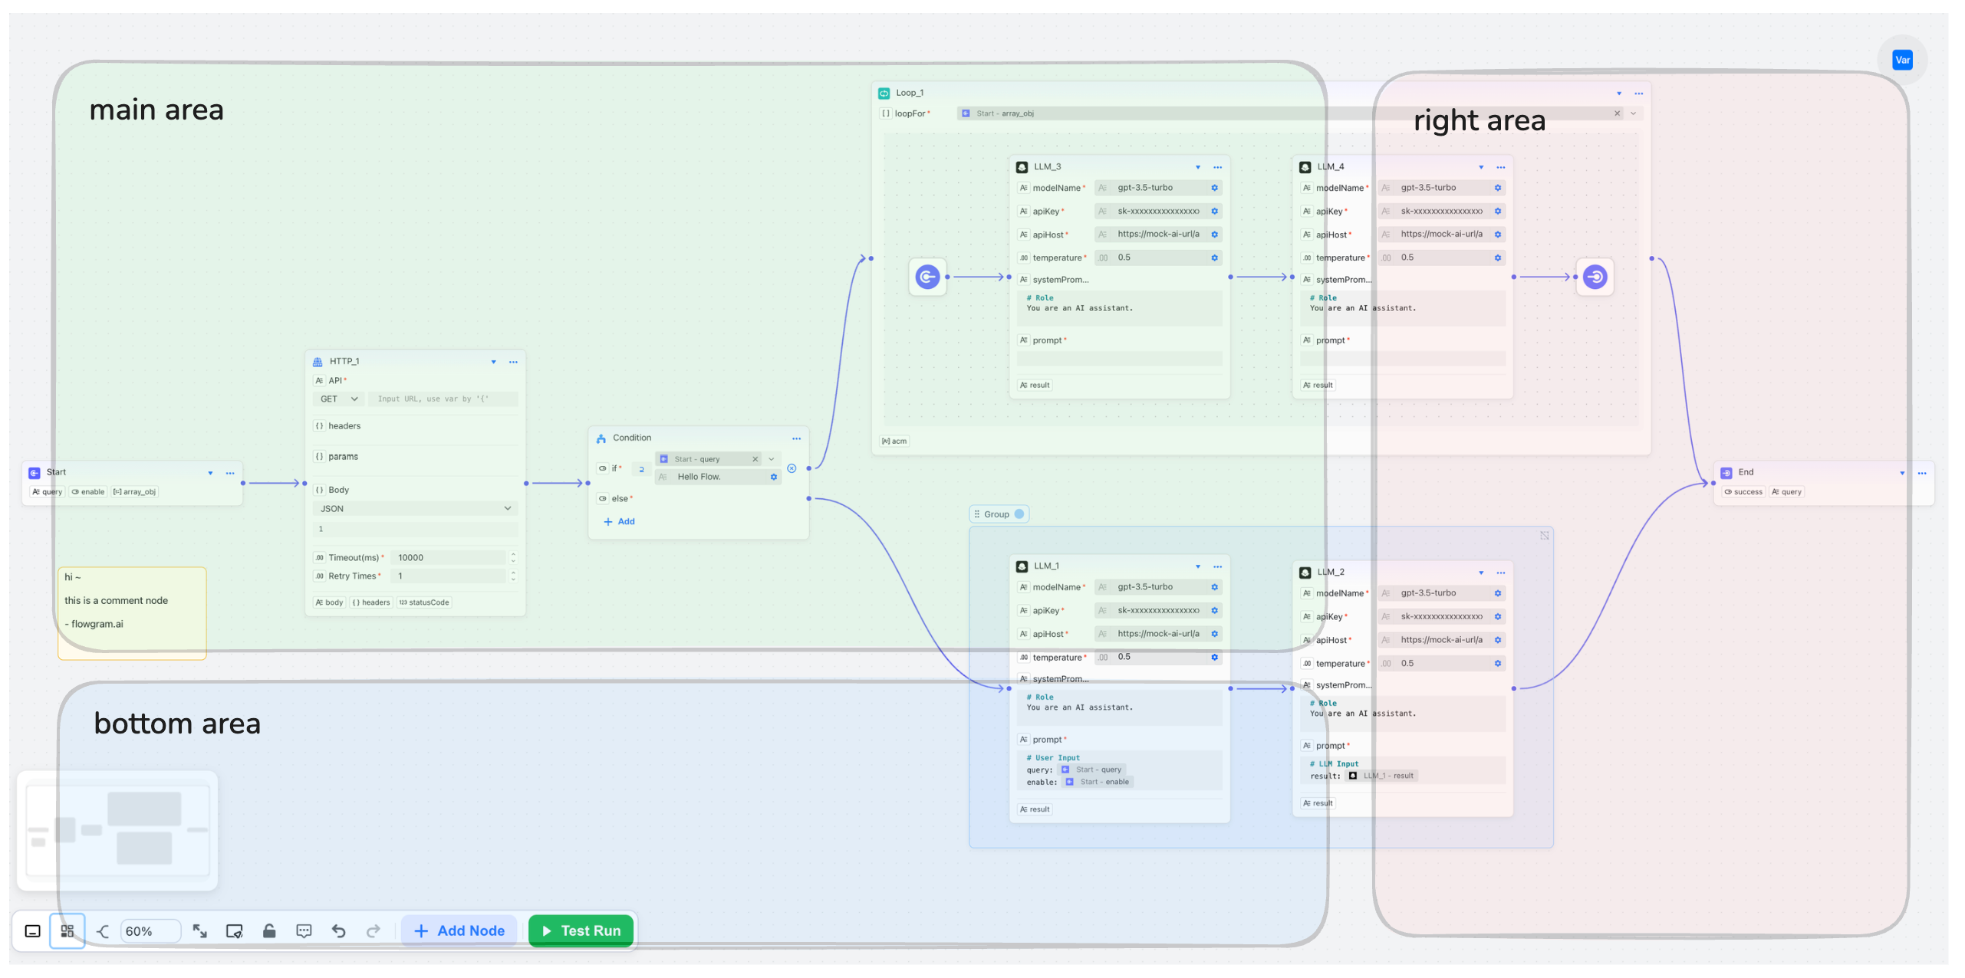Open the JSON body type dropdown
Screen dimensions: 1965x978
415,508
